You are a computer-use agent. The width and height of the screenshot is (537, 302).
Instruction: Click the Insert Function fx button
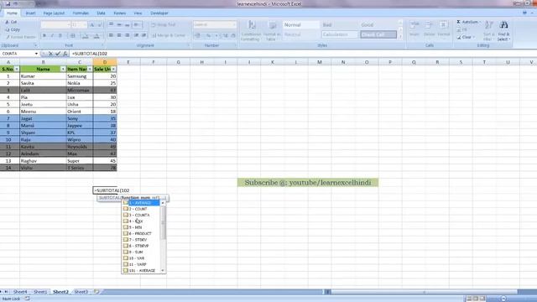[x=65, y=54]
